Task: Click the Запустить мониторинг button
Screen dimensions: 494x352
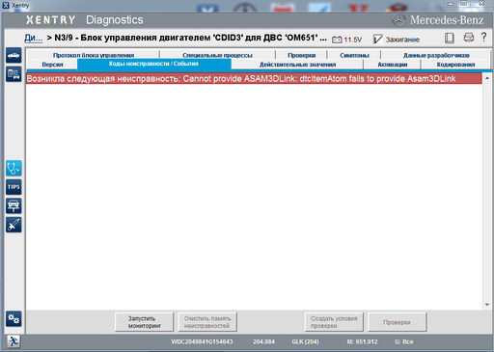Action: (x=144, y=322)
